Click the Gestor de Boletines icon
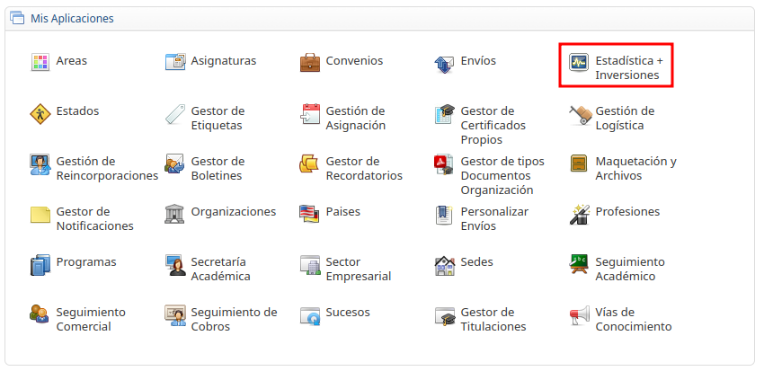The height and width of the screenshot is (371, 764). point(174,164)
